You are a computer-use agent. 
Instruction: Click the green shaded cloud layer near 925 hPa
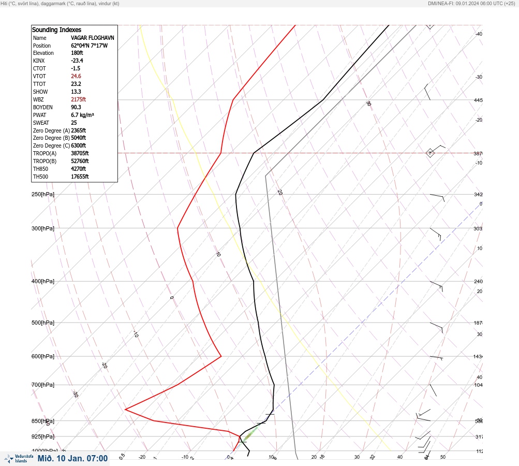point(250,434)
